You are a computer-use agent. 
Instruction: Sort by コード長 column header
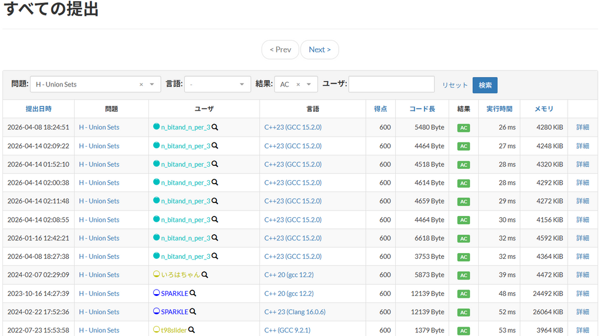click(x=422, y=109)
